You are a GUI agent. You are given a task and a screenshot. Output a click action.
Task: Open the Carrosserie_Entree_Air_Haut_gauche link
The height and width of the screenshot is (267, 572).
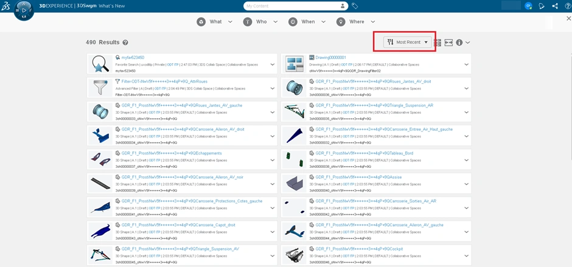point(384,129)
